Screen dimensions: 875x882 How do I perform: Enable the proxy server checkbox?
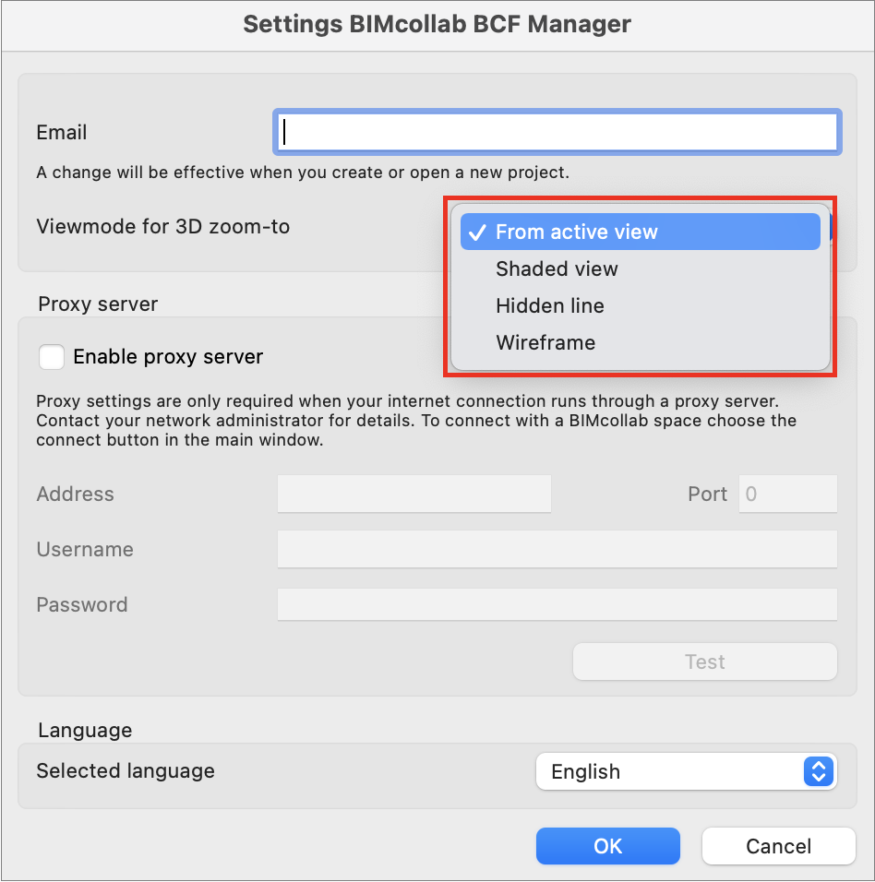(52, 357)
